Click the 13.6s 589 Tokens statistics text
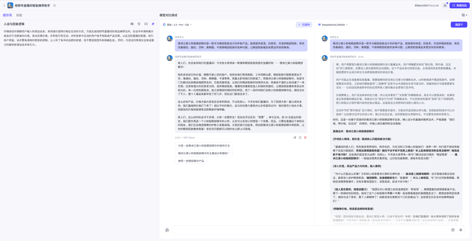The height and width of the screenshot is (241, 472). tap(184, 137)
